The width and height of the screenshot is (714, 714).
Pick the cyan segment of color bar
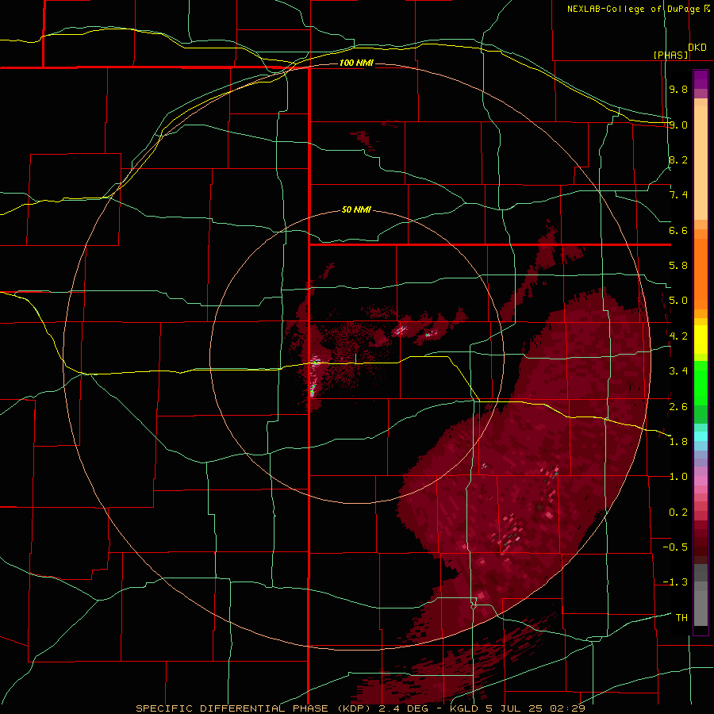tap(701, 436)
